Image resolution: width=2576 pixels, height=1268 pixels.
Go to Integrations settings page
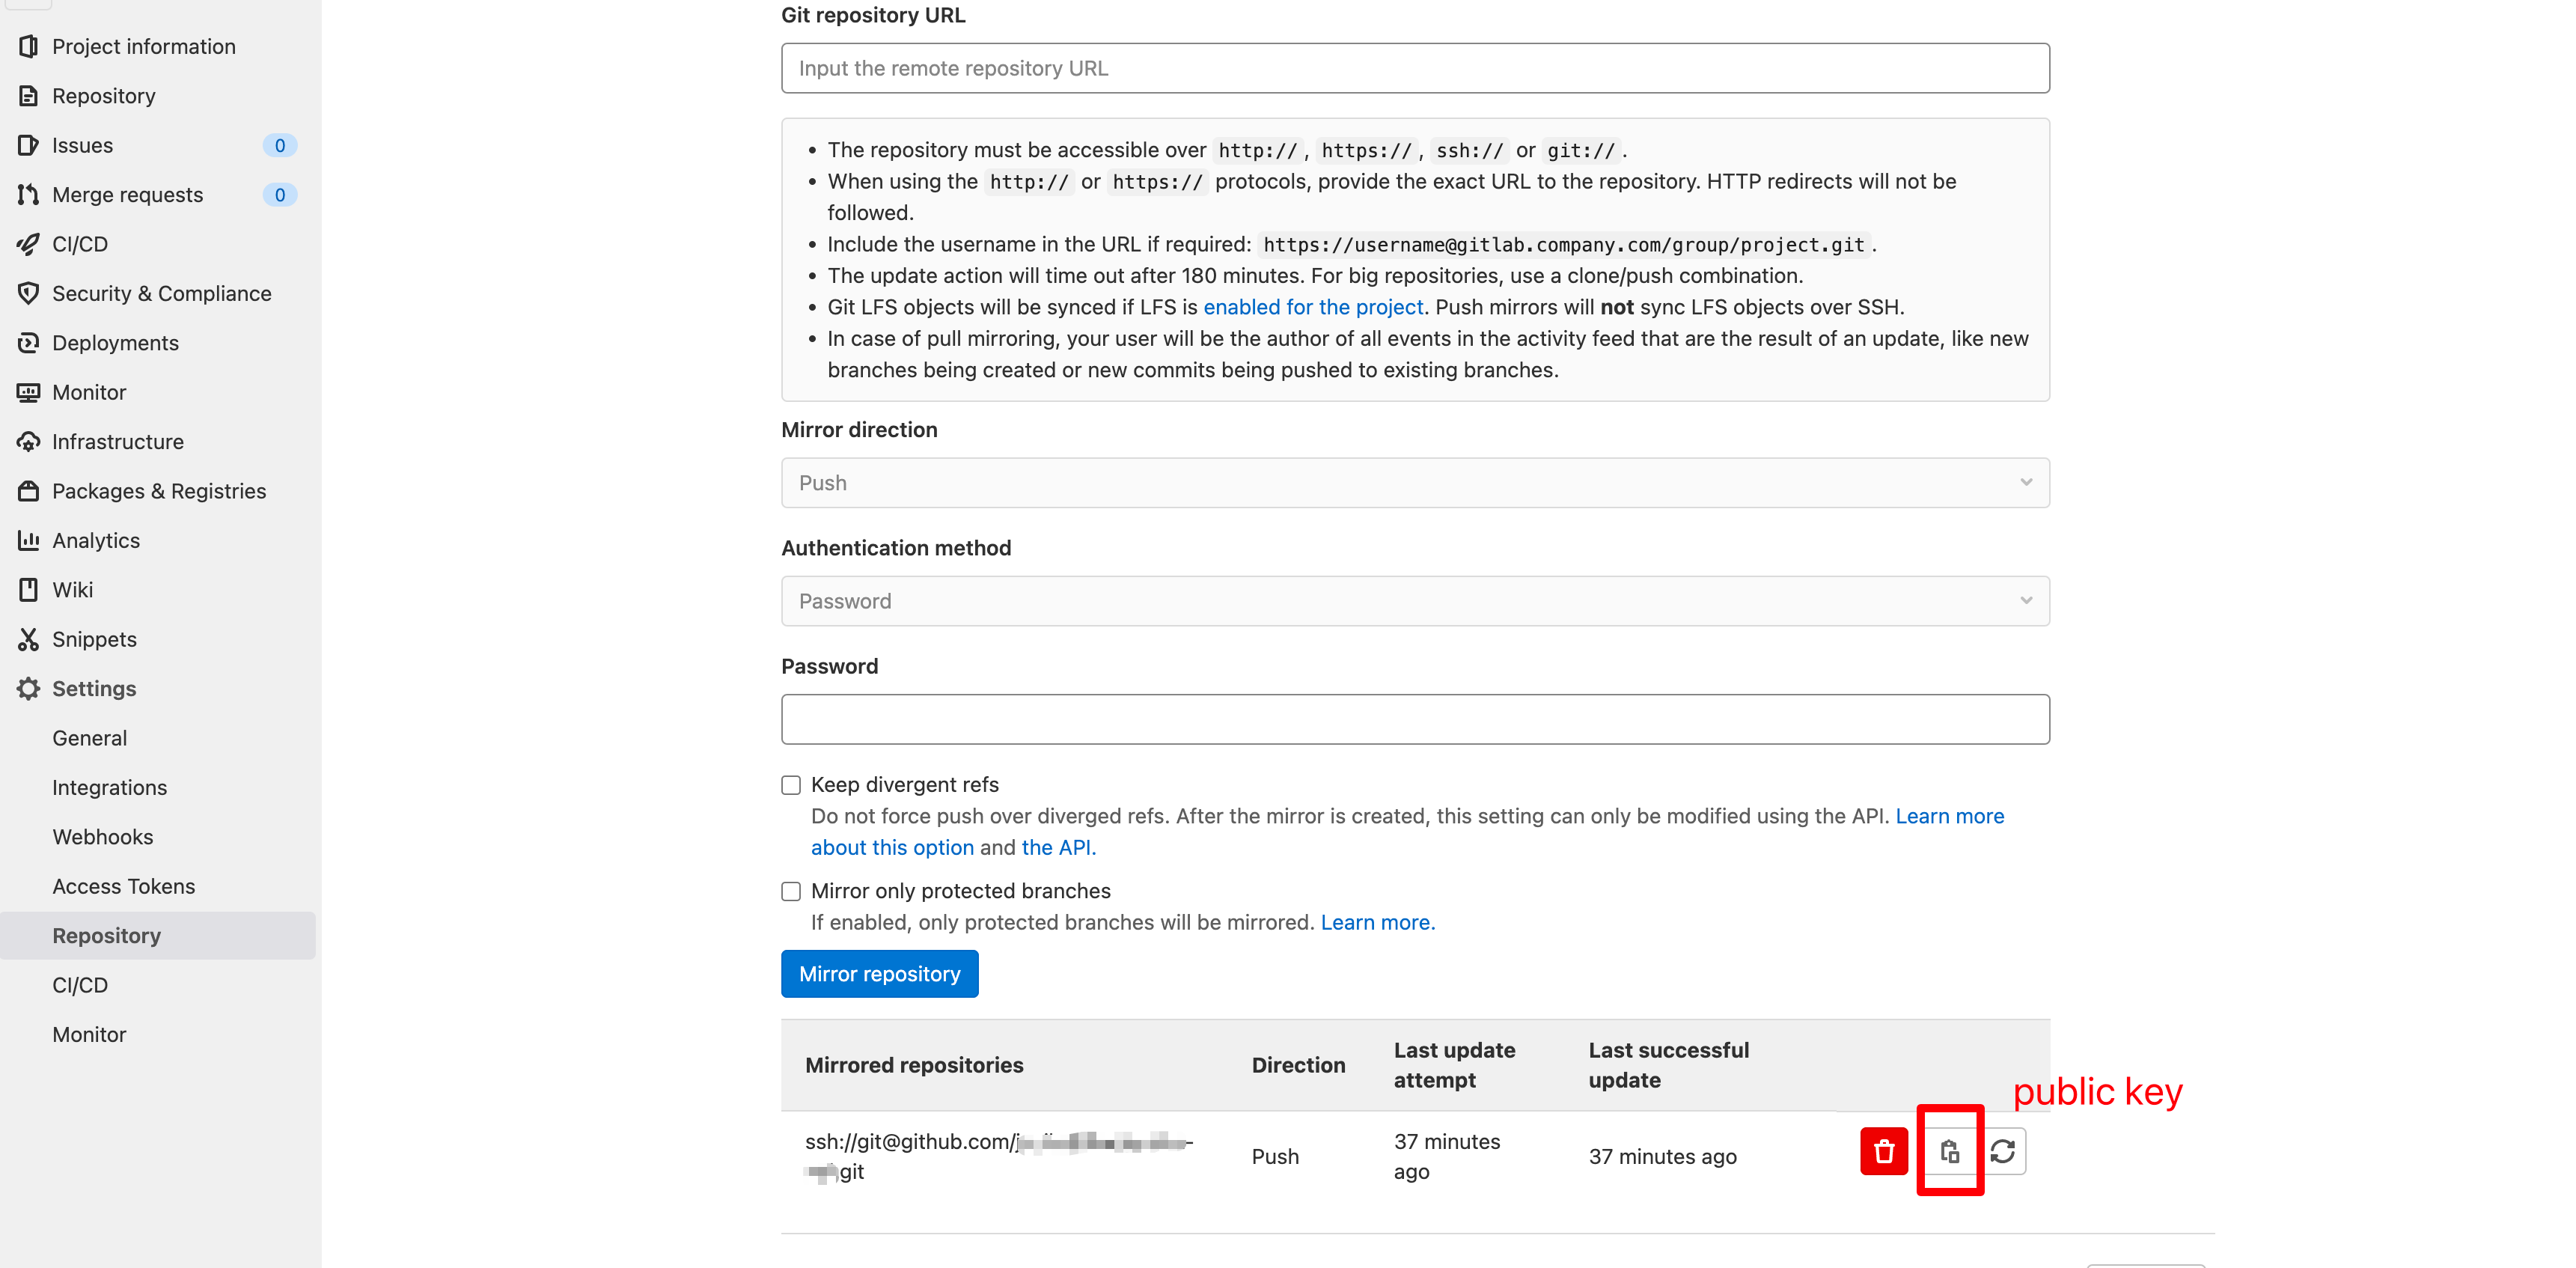[x=109, y=787]
